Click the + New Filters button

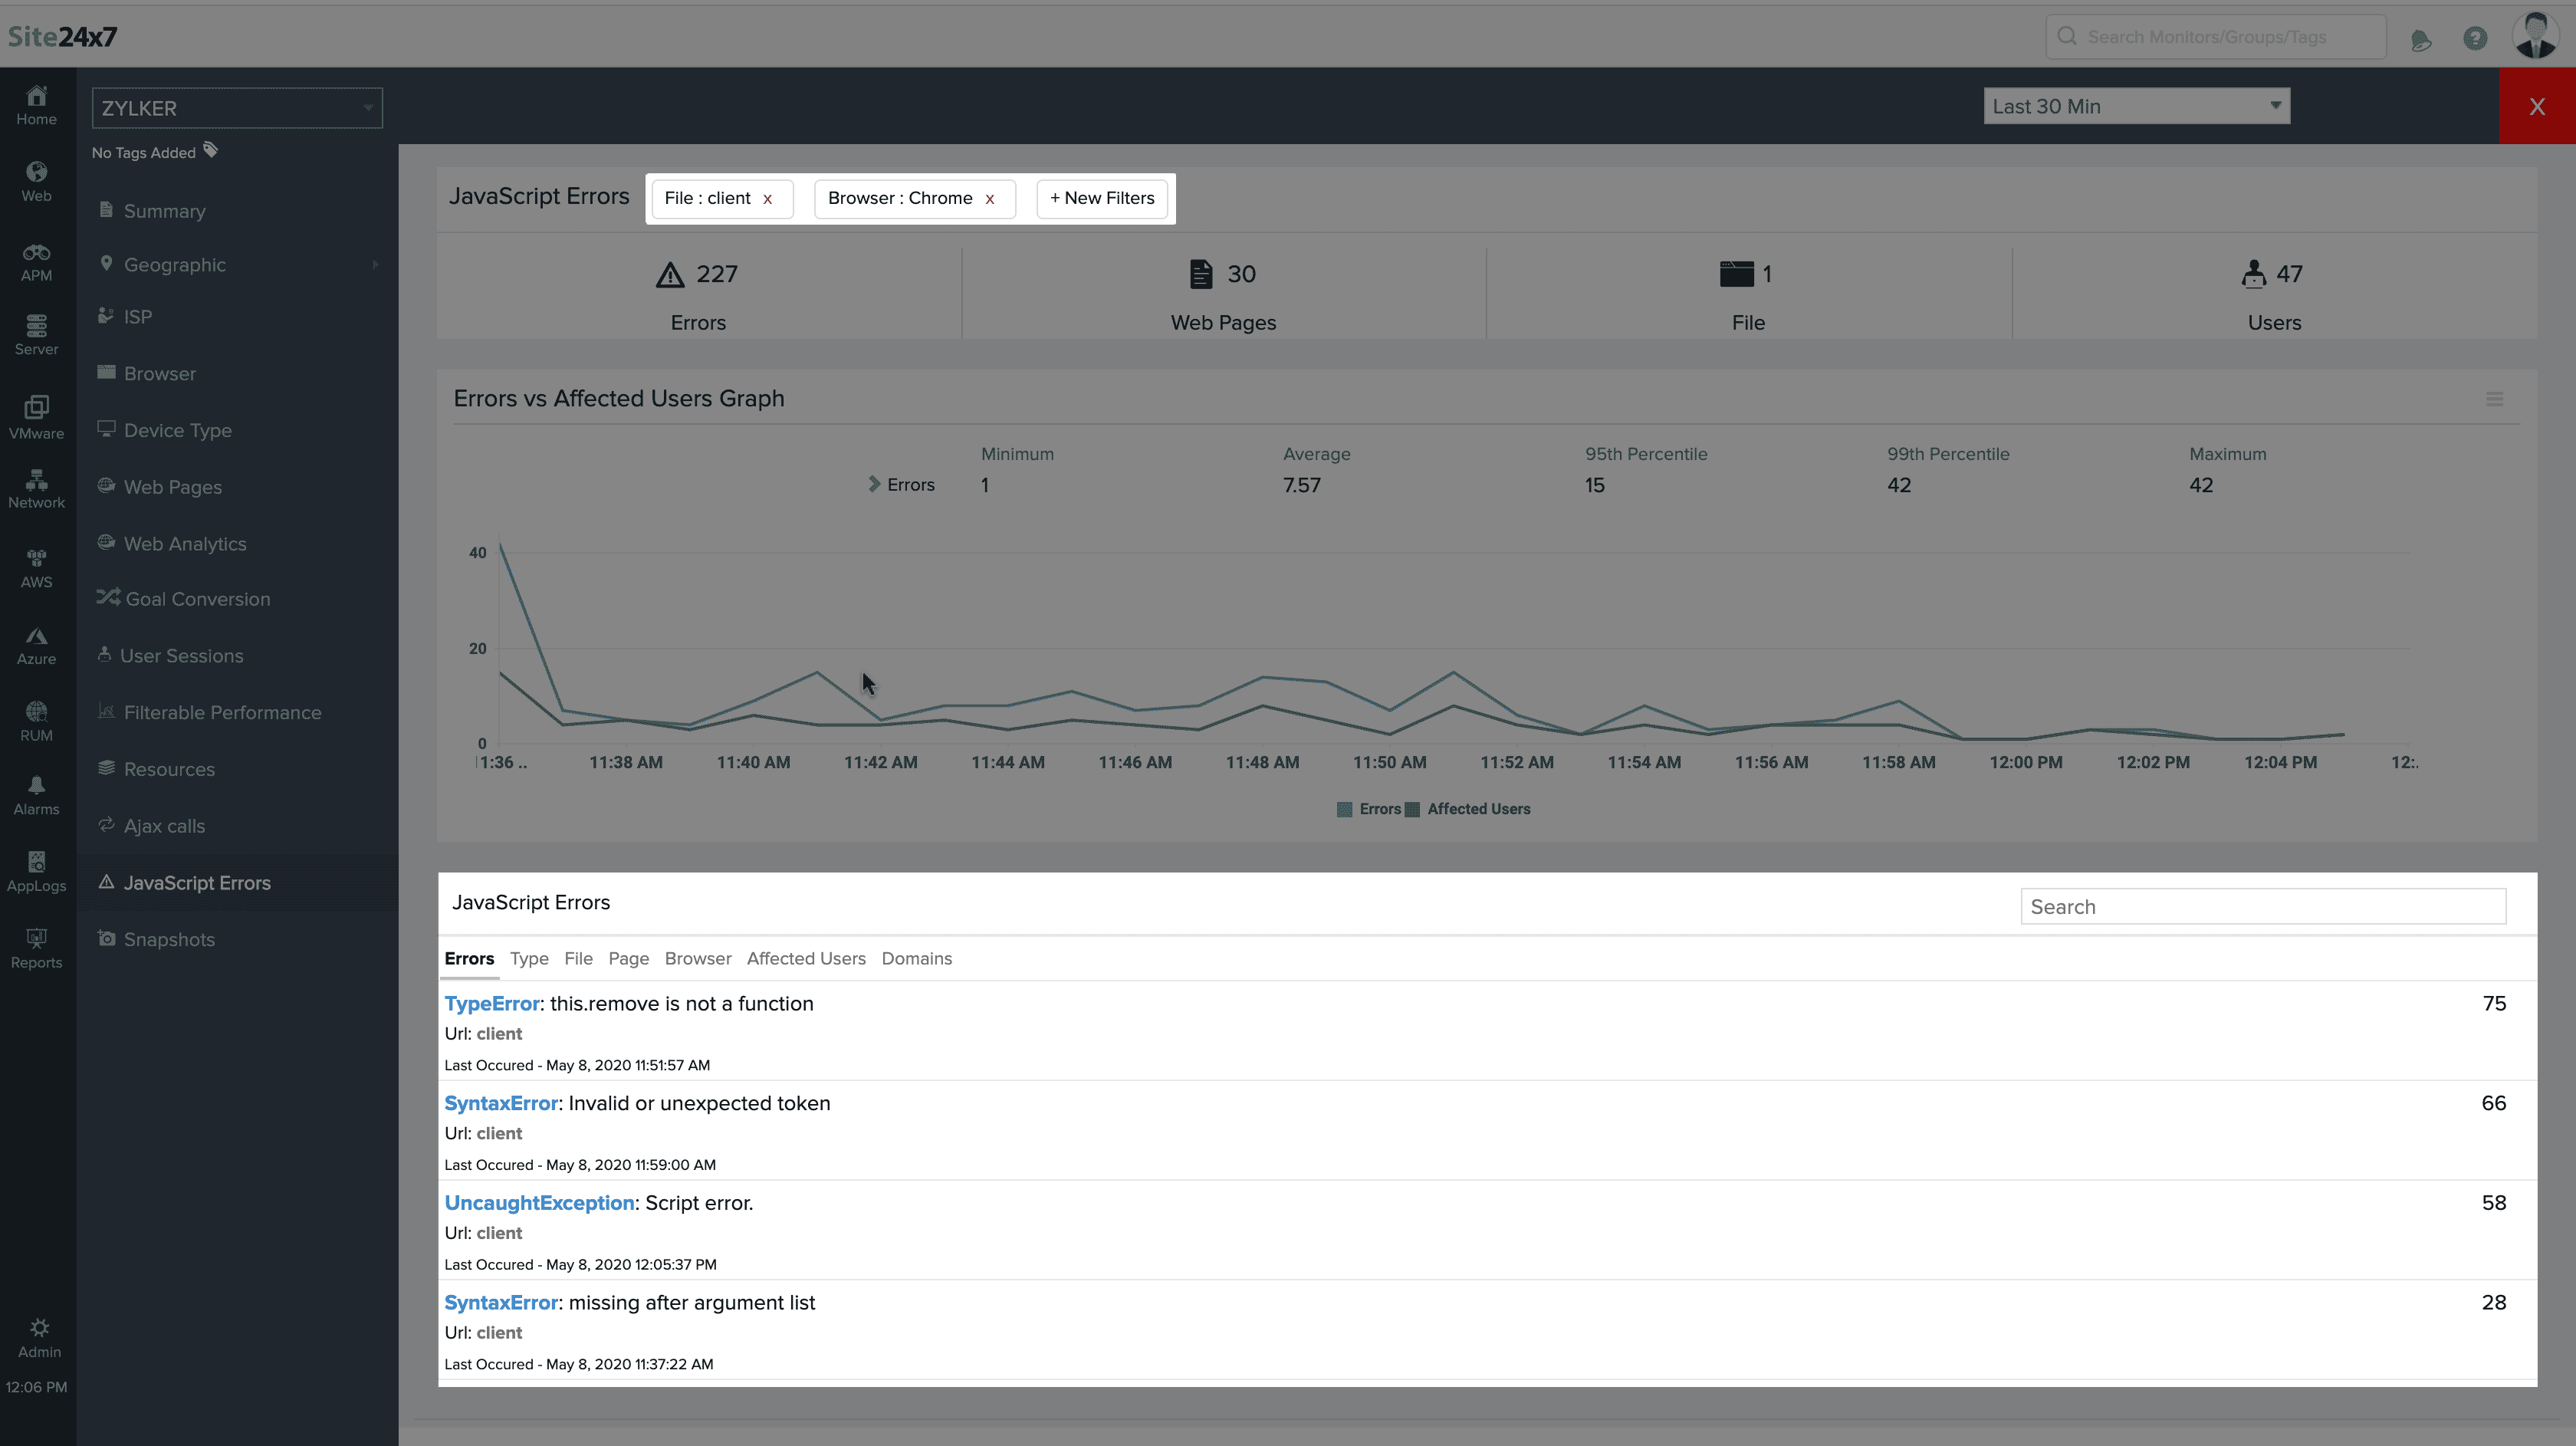tap(1101, 198)
